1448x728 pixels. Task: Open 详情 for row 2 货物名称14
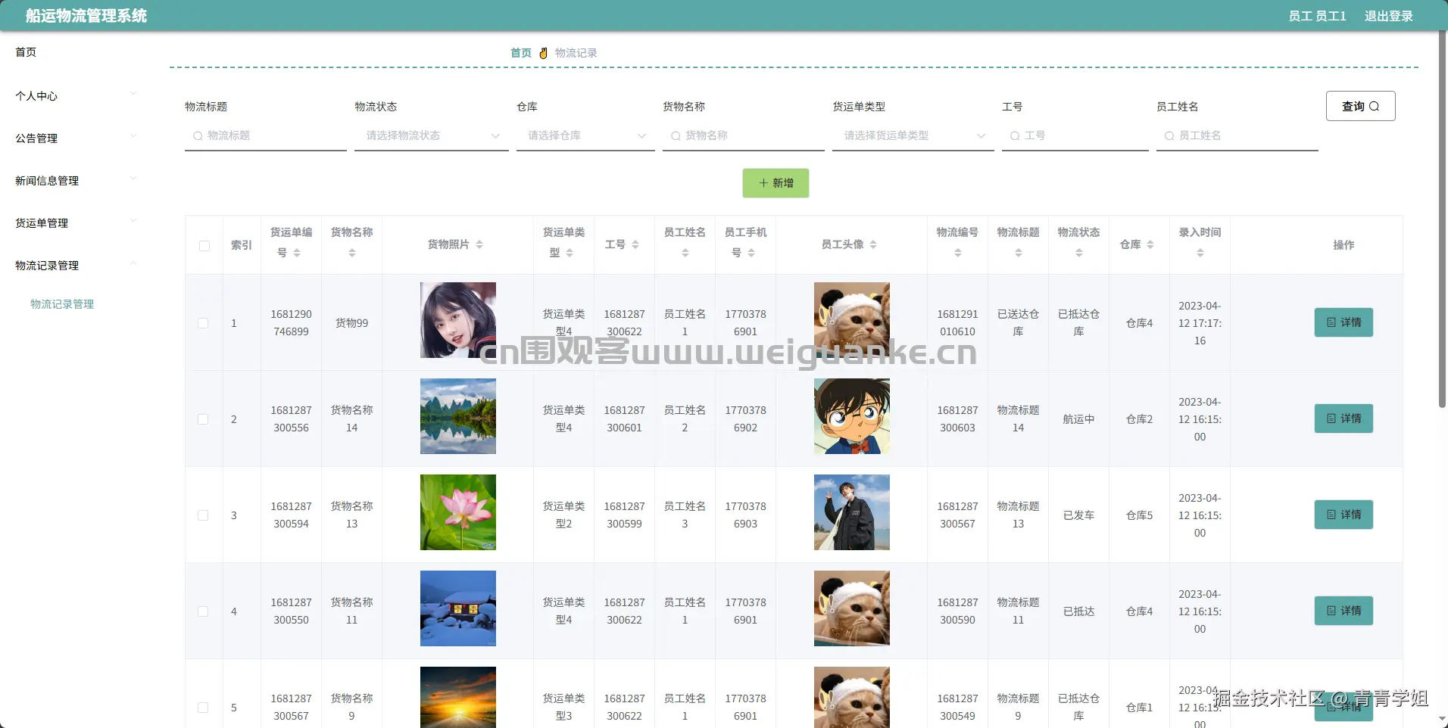click(x=1343, y=418)
